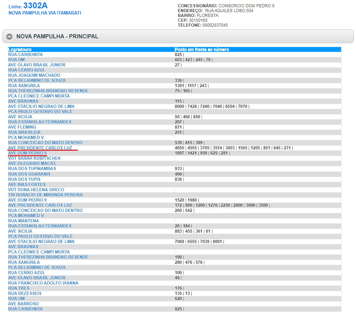The height and width of the screenshot is (317, 356).
Task: Click AVE OLEGARIO MACIEL link
Action: pos(33,164)
